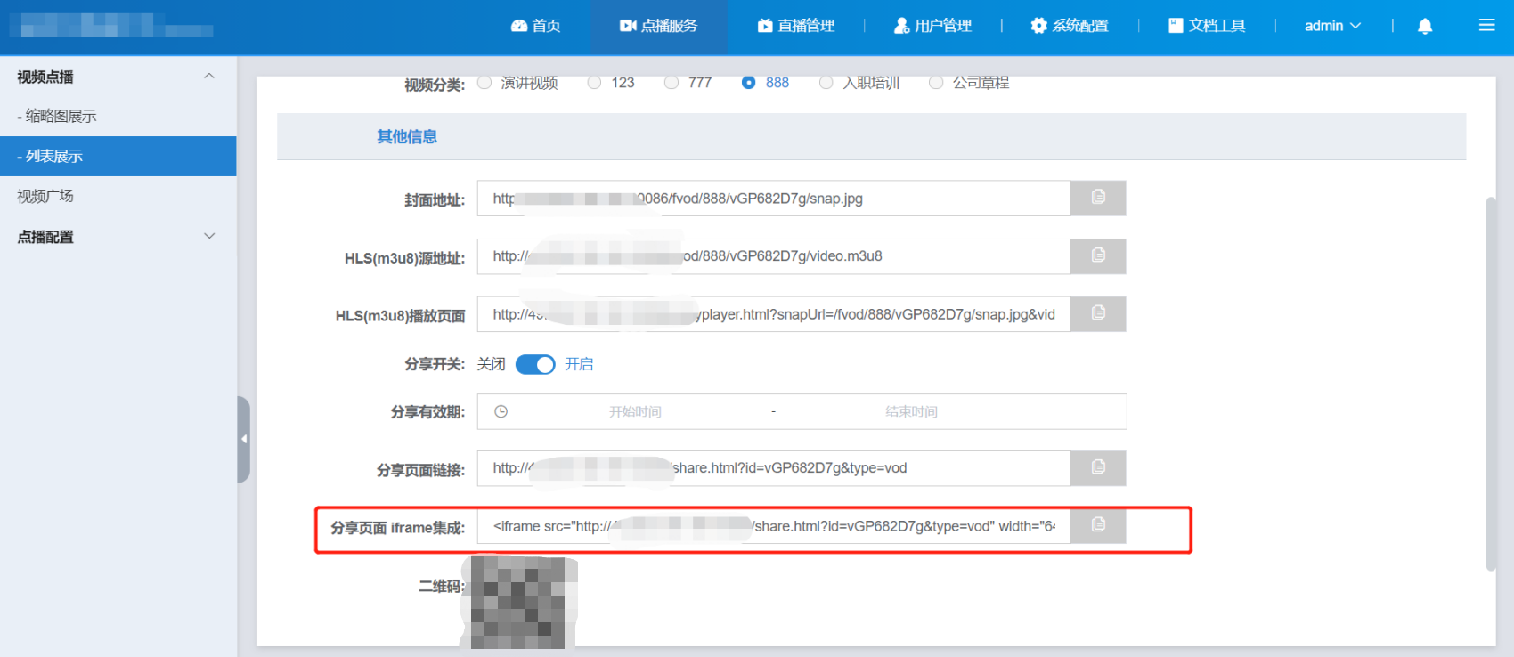Click the 其他信息 section header
The width and height of the screenshot is (1514, 657).
pyautogui.click(x=407, y=136)
